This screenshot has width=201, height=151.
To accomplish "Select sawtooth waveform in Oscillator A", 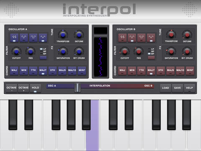I will pos(14,38).
